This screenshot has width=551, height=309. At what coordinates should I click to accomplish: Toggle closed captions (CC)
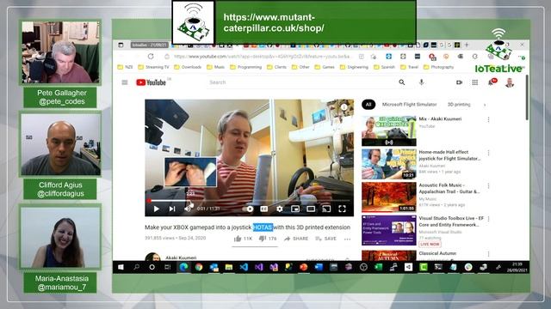pyautogui.click(x=263, y=209)
